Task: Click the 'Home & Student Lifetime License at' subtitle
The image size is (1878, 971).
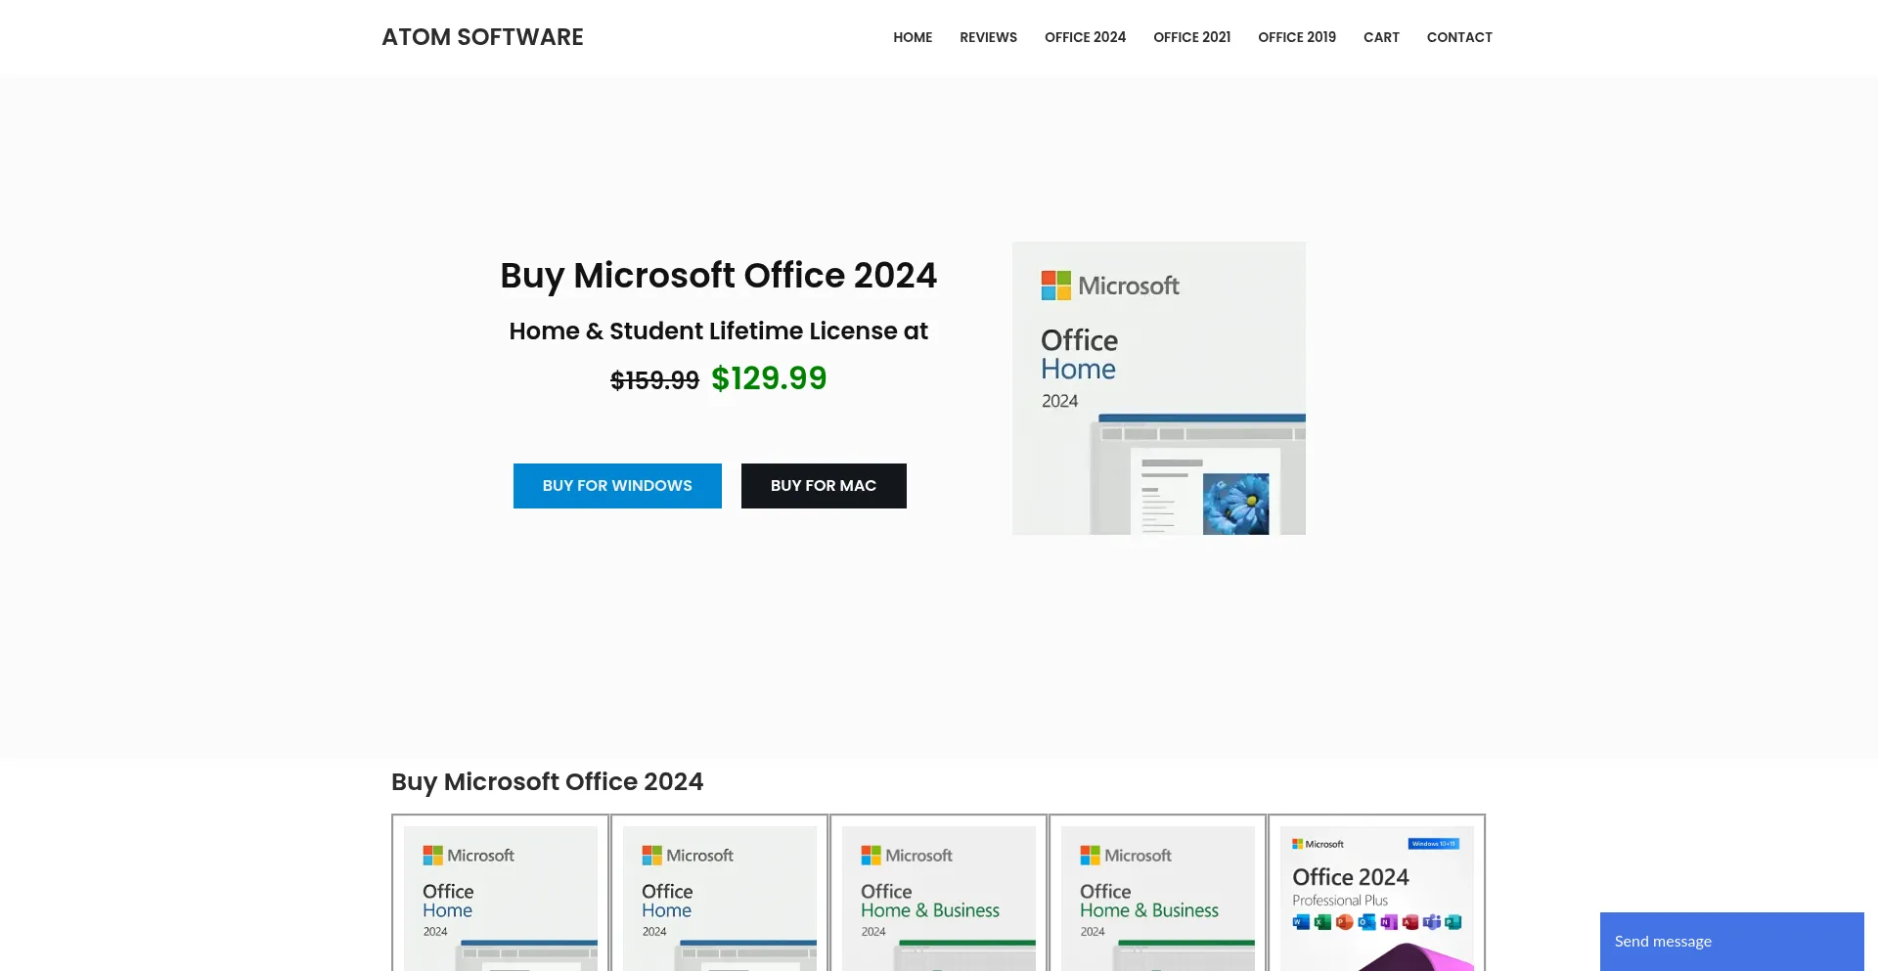Action: pyautogui.click(x=719, y=331)
